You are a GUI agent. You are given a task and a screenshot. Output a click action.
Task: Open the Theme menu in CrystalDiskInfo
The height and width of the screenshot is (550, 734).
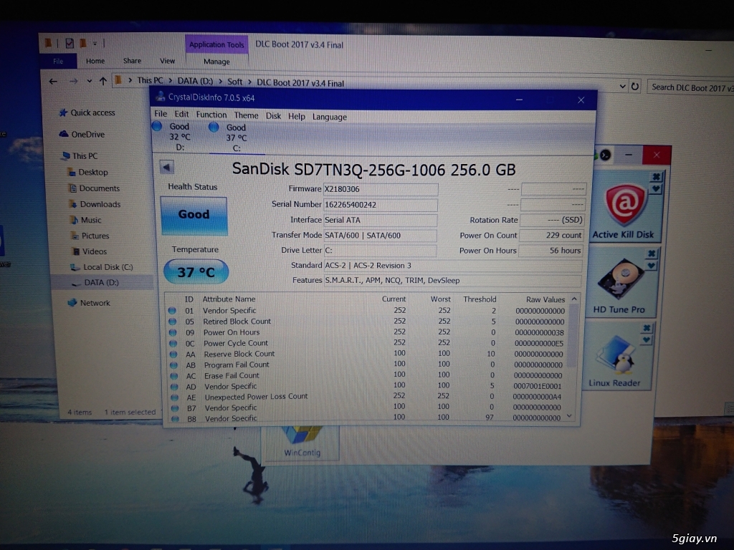247,115
